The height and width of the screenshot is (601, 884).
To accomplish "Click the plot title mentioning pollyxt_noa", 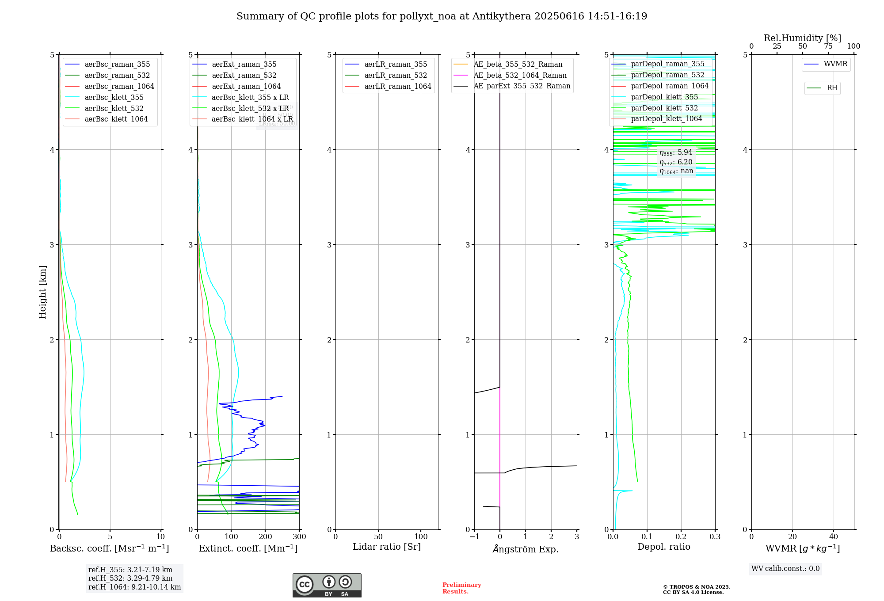I will click(442, 16).
